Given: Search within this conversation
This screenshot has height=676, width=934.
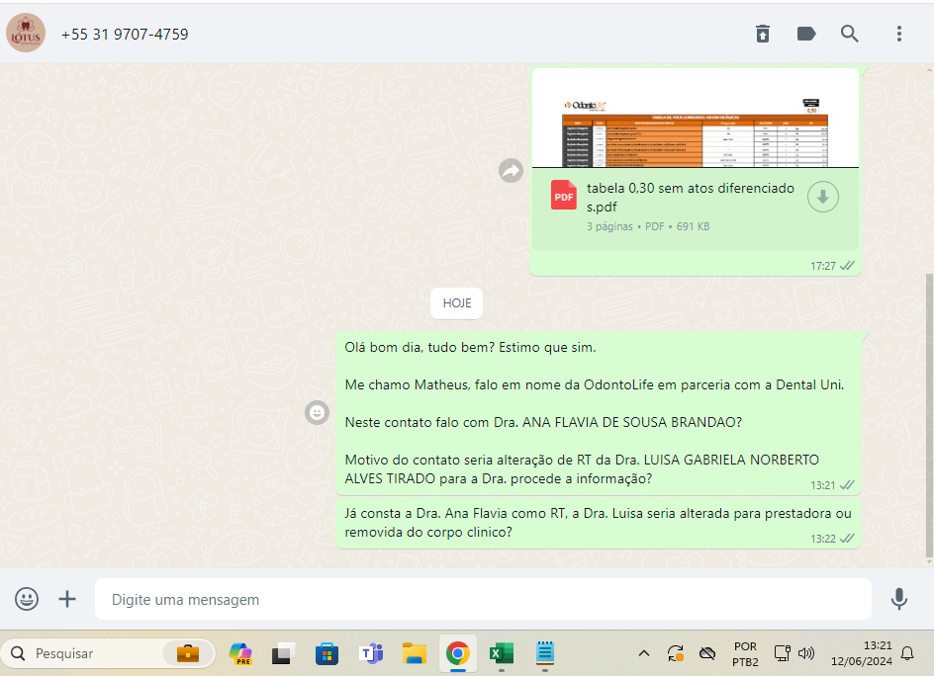Looking at the screenshot, I should click(850, 34).
